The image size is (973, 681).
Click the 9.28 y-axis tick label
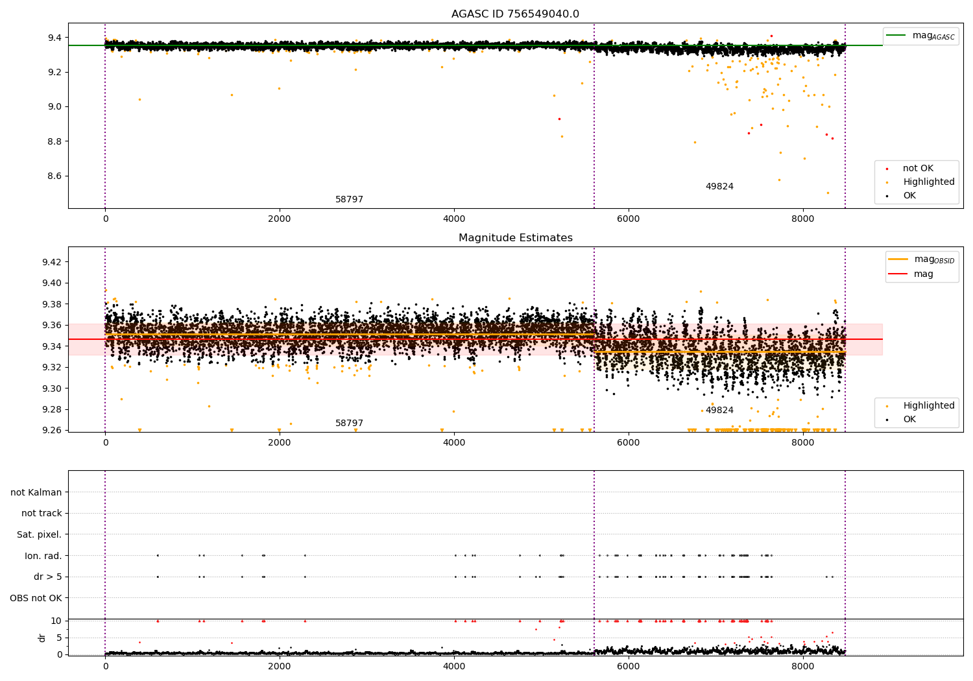point(52,409)
